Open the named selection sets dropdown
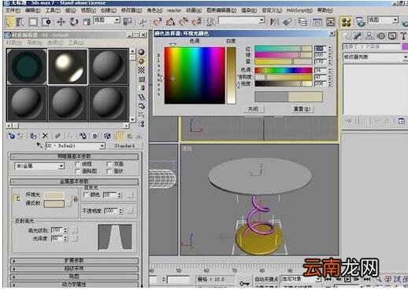408x290 pixels. [242, 20]
